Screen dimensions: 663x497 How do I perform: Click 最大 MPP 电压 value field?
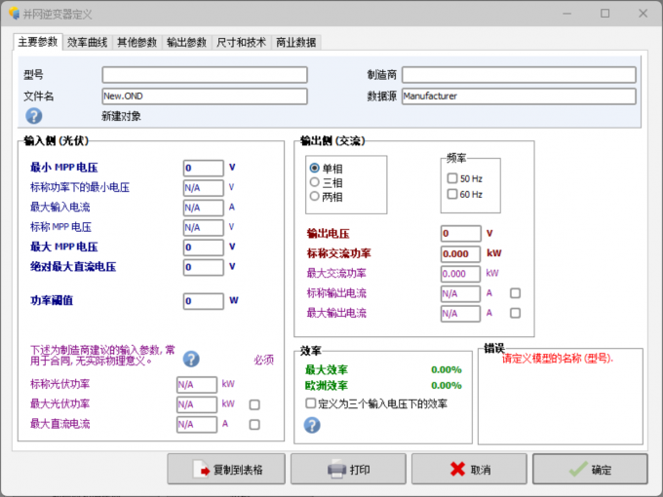coord(204,248)
